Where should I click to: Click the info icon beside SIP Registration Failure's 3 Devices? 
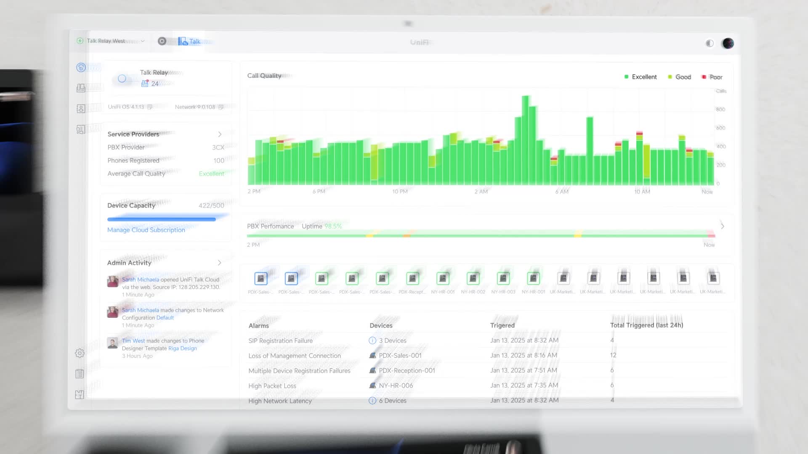point(372,340)
